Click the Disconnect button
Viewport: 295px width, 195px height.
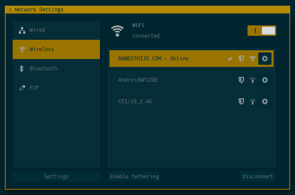tap(257, 177)
